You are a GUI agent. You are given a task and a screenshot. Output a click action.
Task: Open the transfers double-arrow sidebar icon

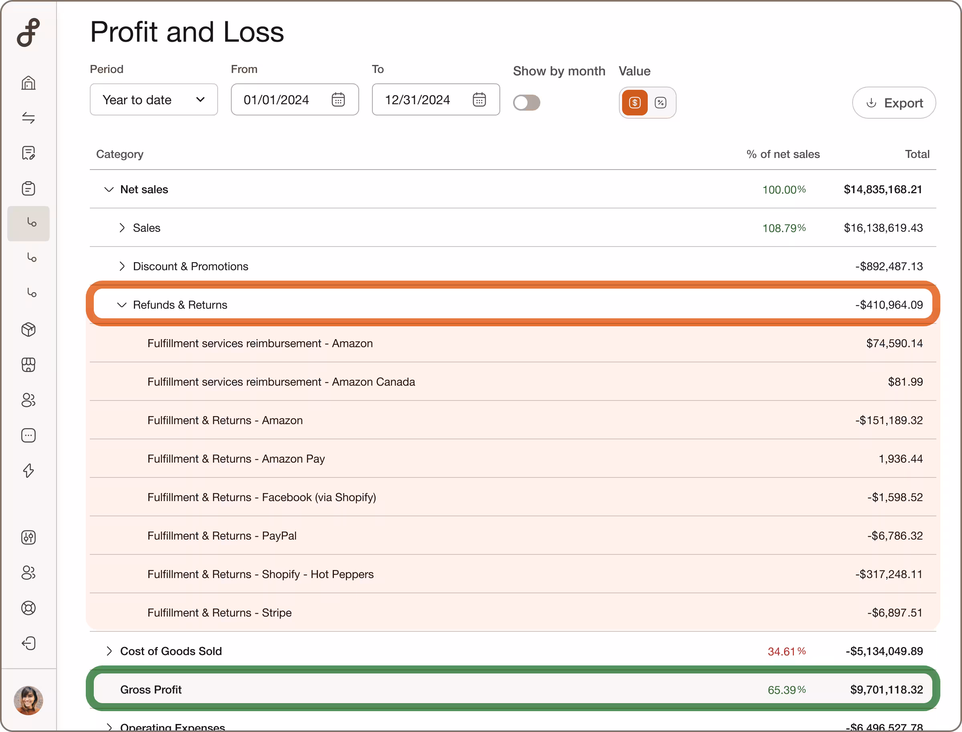(x=28, y=117)
